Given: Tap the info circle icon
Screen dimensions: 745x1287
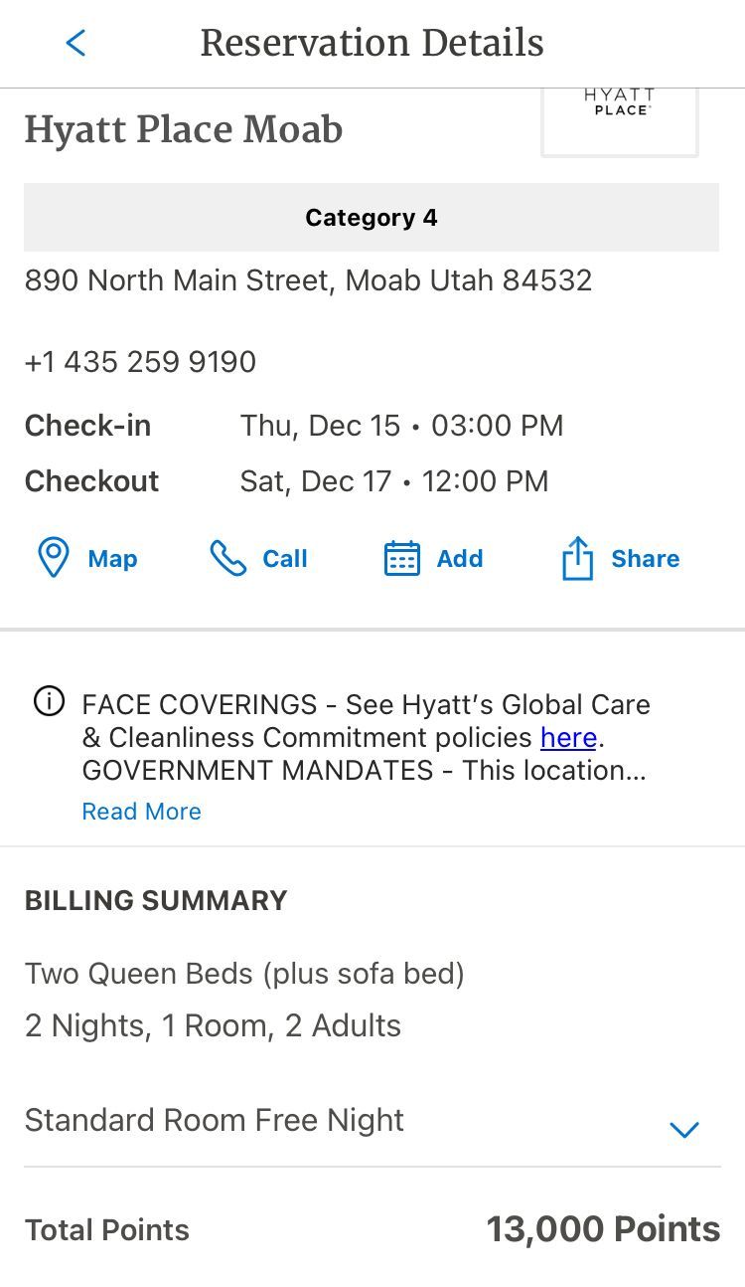Looking at the screenshot, I should pos(49,702).
